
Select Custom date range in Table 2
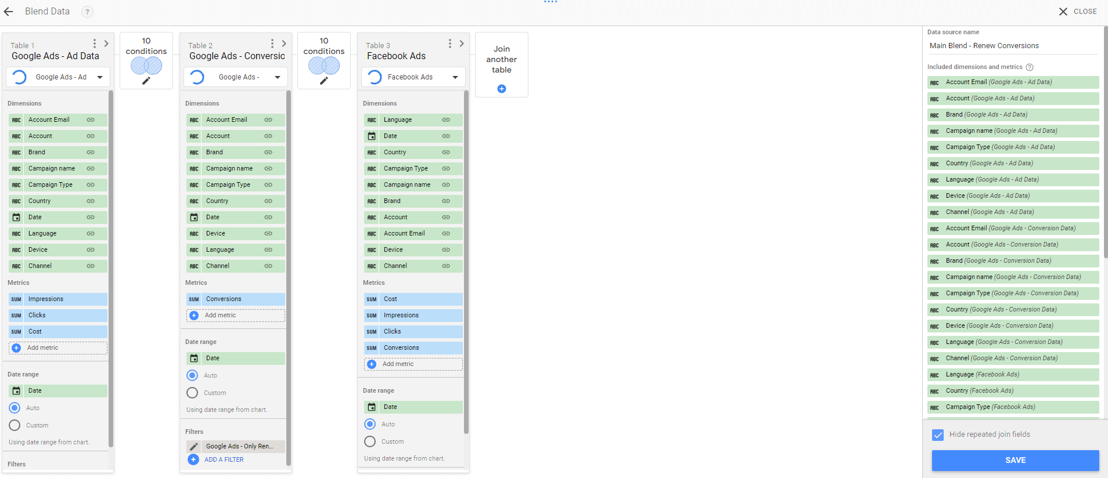[x=193, y=393]
